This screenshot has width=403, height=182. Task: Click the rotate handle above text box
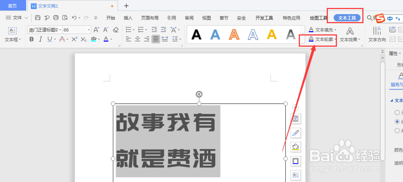pyautogui.click(x=199, y=94)
